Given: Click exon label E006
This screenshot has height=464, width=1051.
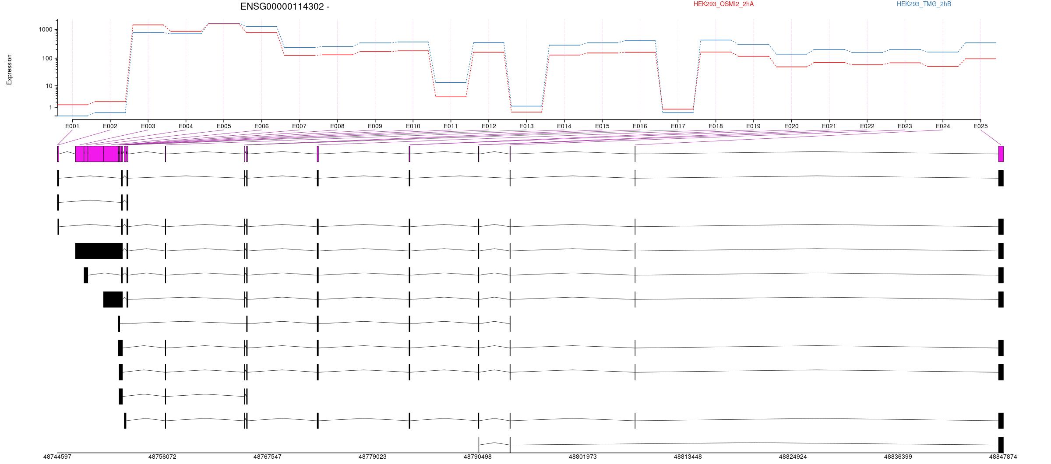Looking at the screenshot, I should tap(261, 126).
